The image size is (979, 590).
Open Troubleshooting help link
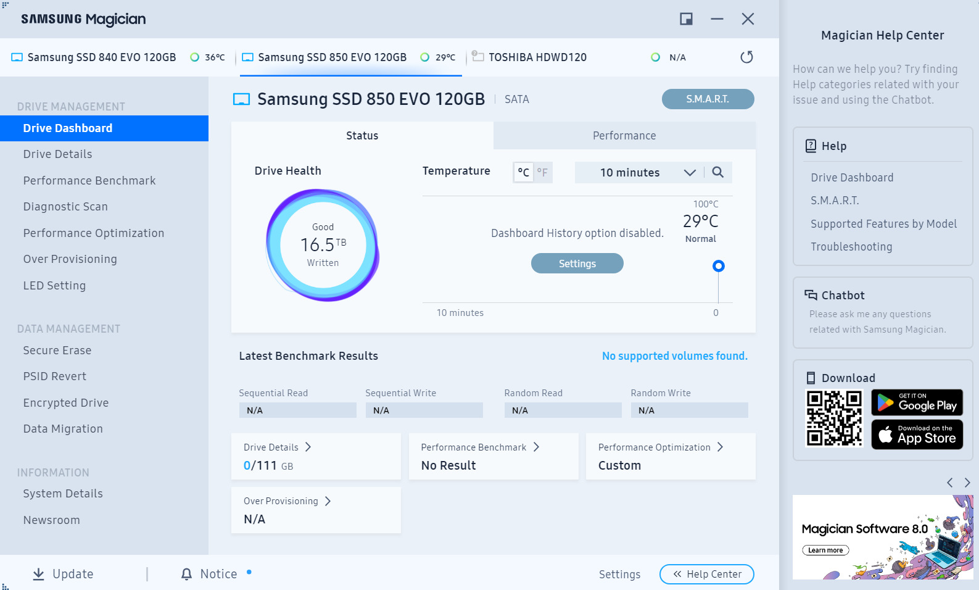[x=851, y=247]
